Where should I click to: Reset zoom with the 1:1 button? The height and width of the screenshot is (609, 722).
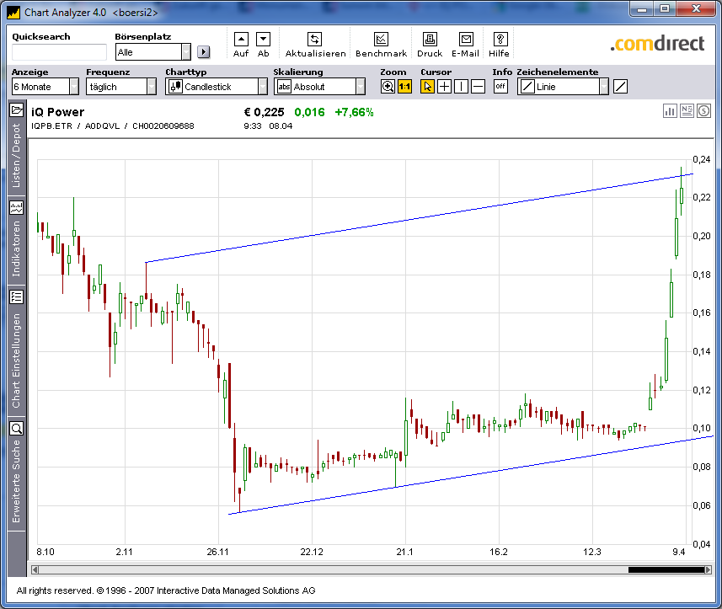(x=404, y=86)
